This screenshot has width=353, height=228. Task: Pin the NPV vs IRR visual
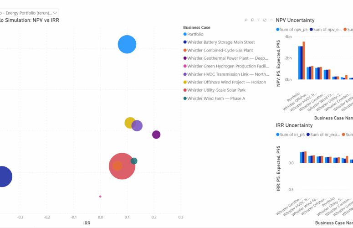pos(246,20)
